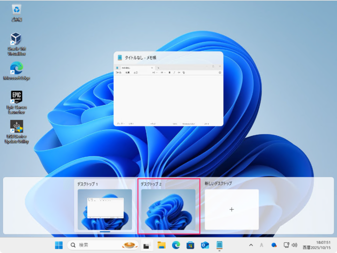This screenshot has height=253, width=337.
Task: Add a new desktop with 新しいデスクトップ
Action: point(231,209)
